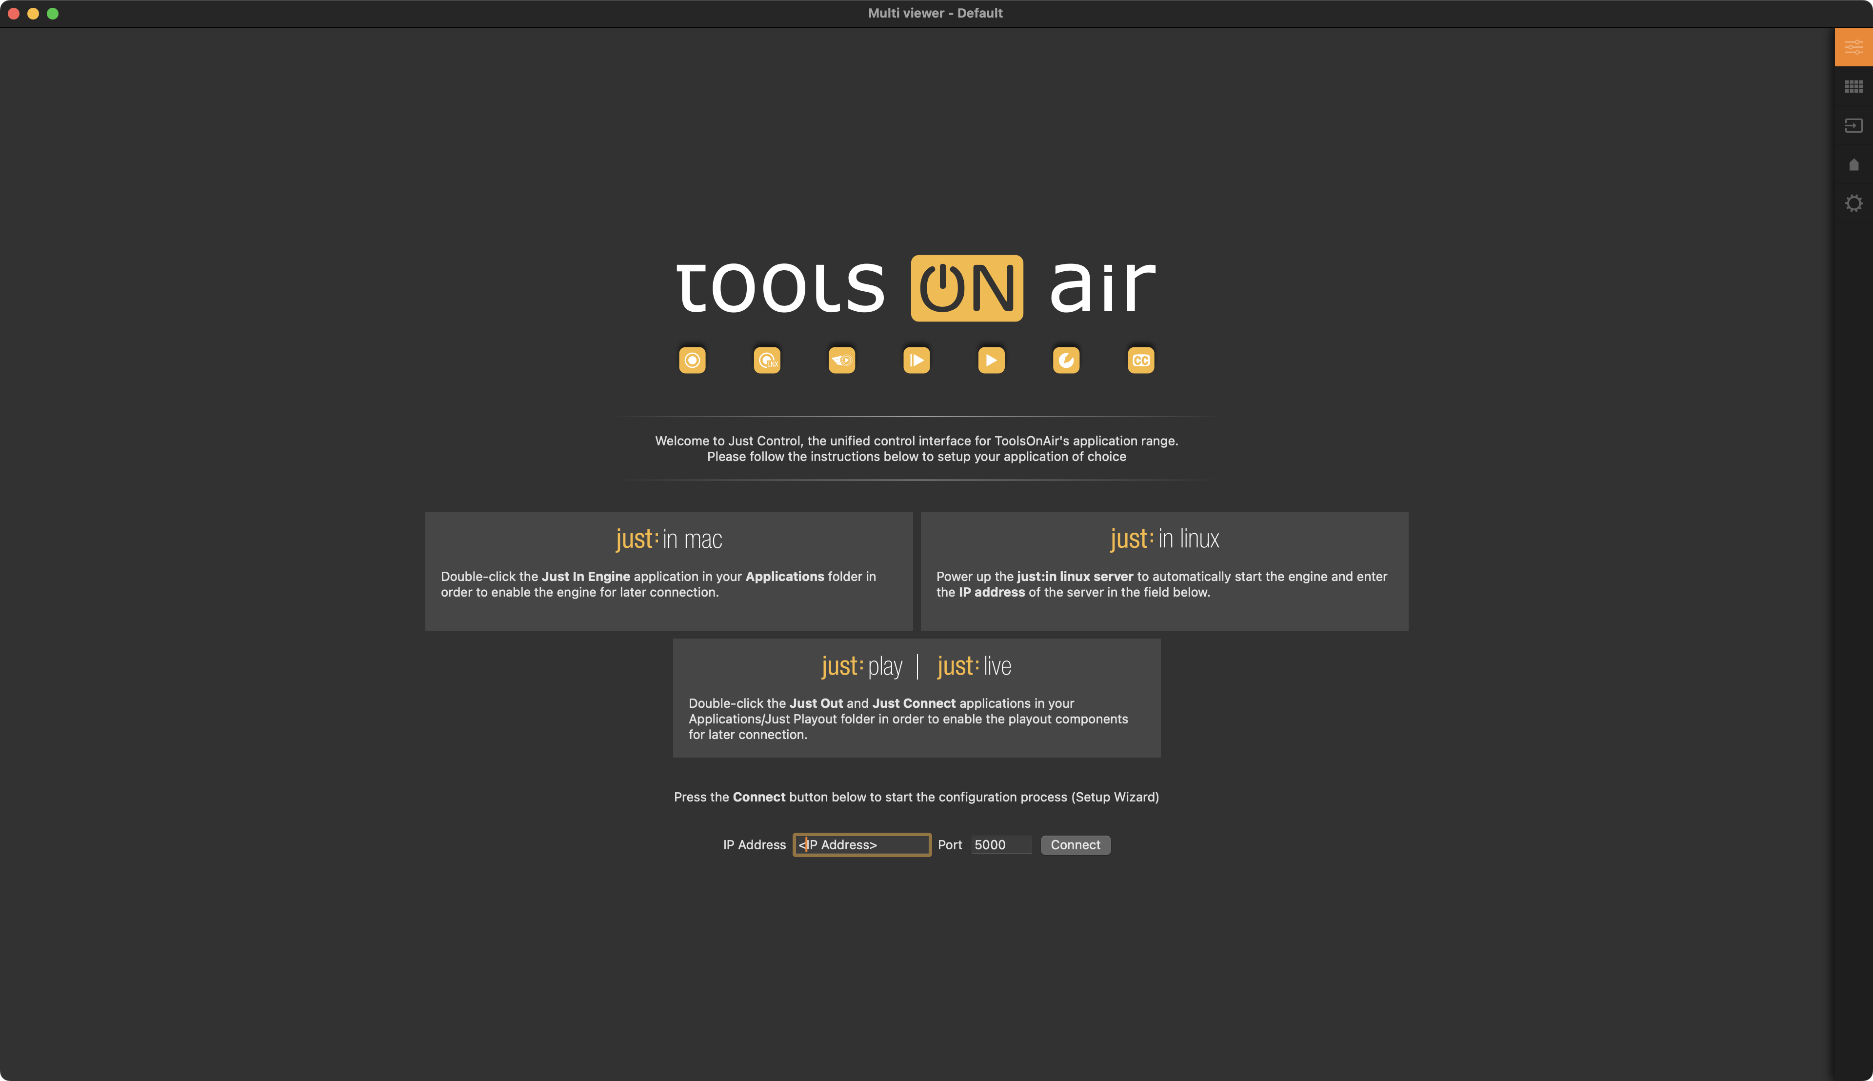Select the input arrow sidebar icon

1853,125
